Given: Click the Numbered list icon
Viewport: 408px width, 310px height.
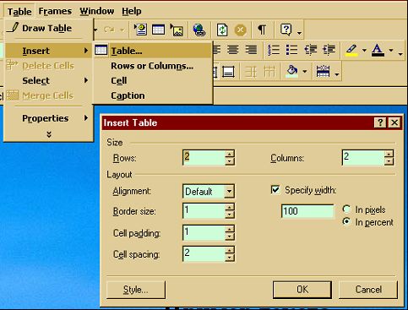Looking at the screenshot, I should [x=274, y=50].
